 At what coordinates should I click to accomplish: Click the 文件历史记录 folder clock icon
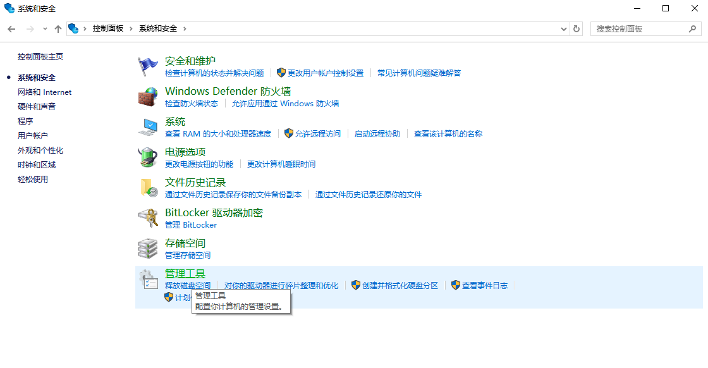tap(149, 188)
